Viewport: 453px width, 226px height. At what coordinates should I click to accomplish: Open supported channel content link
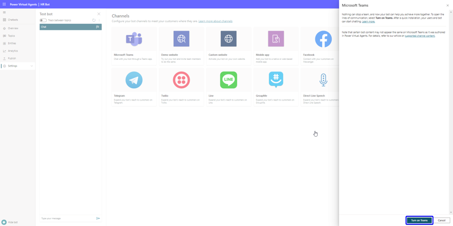[x=420, y=36]
